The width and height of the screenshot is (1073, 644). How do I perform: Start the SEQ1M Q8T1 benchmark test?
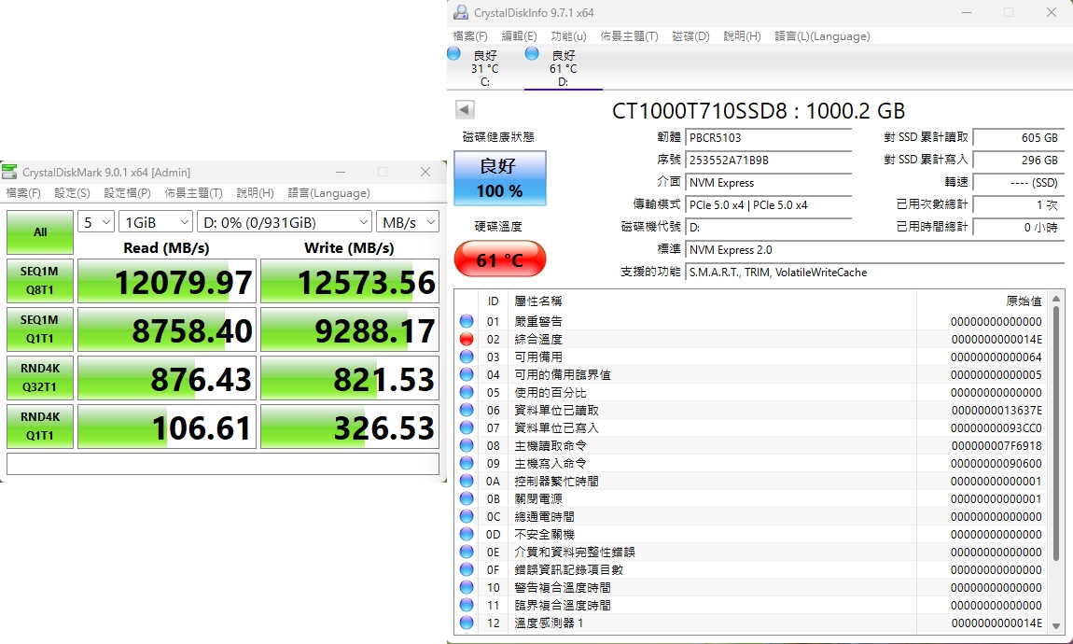[x=40, y=280]
